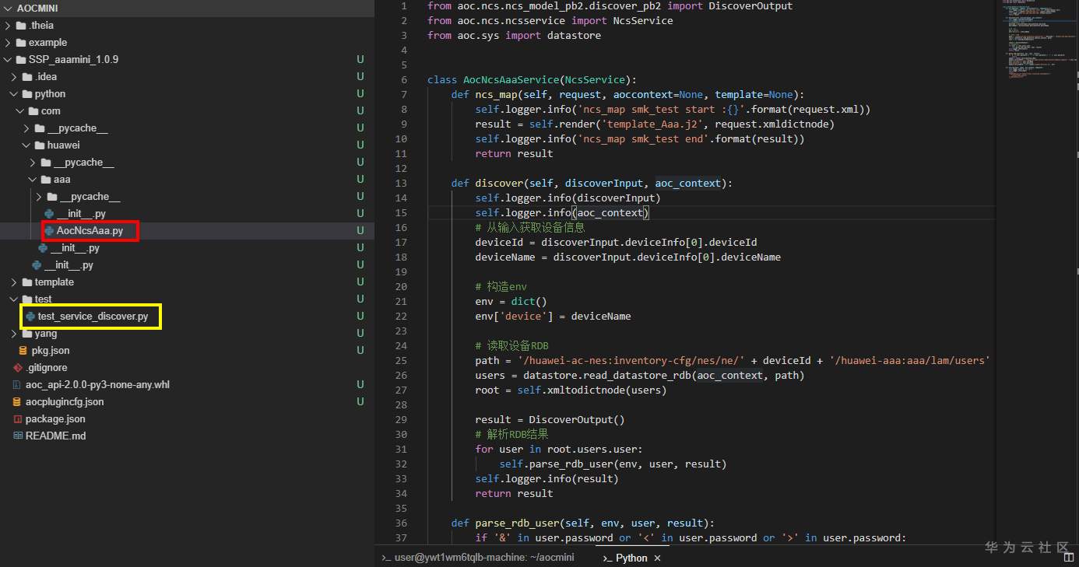Close the Python terminal tab
The width and height of the screenshot is (1079, 567).
657,558
